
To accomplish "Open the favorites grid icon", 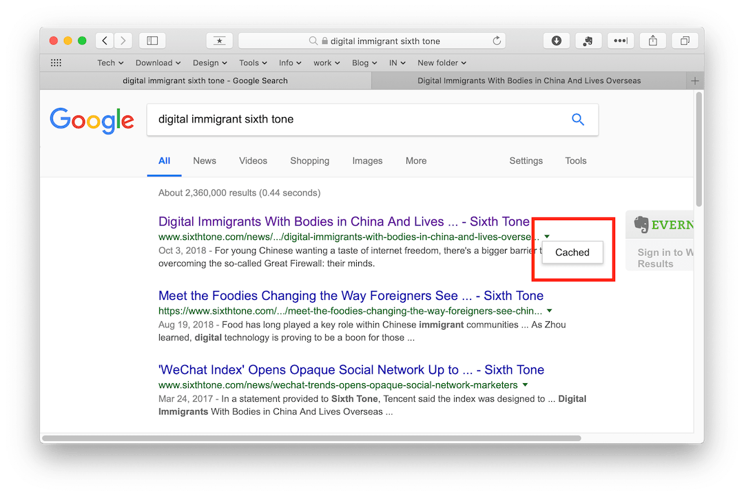I will [x=56, y=63].
